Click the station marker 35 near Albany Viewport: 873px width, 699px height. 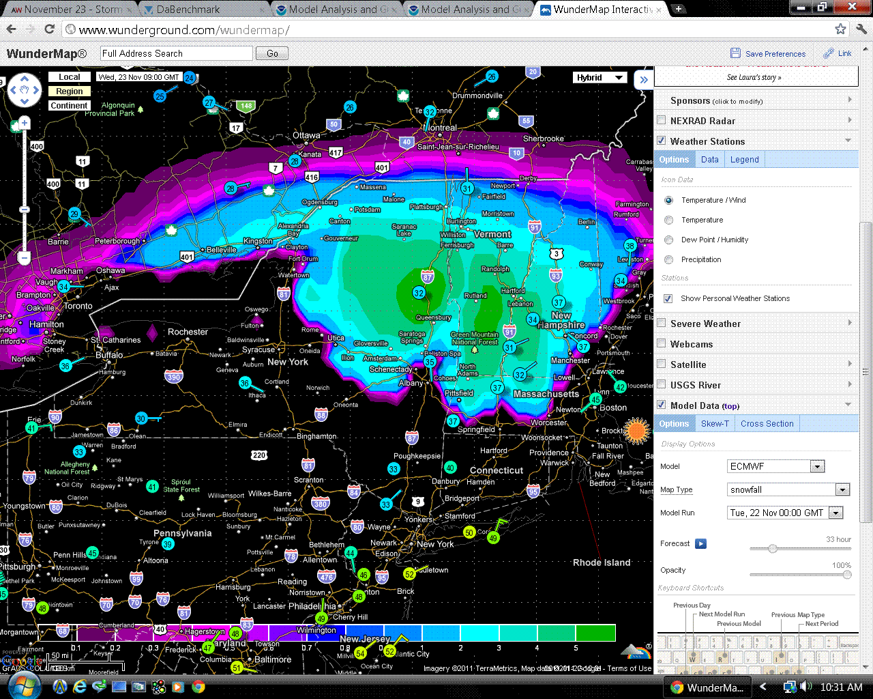point(430,362)
